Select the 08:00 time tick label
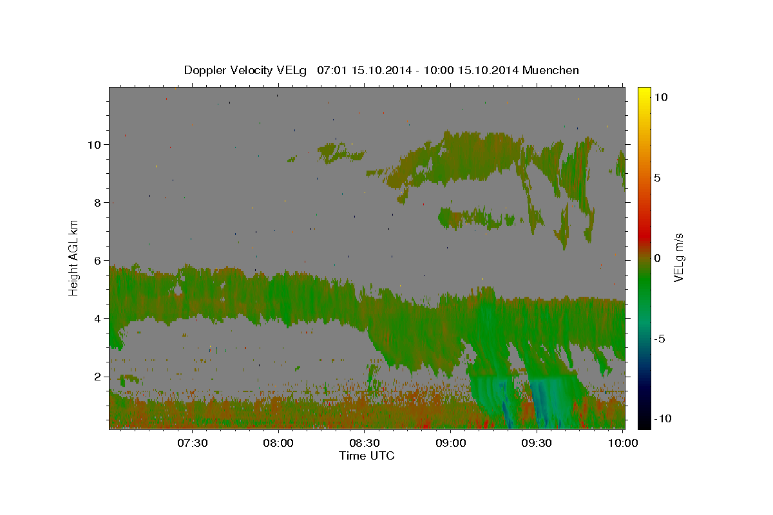The height and width of the screenshot is (515, 773). (x=278, y=443)
